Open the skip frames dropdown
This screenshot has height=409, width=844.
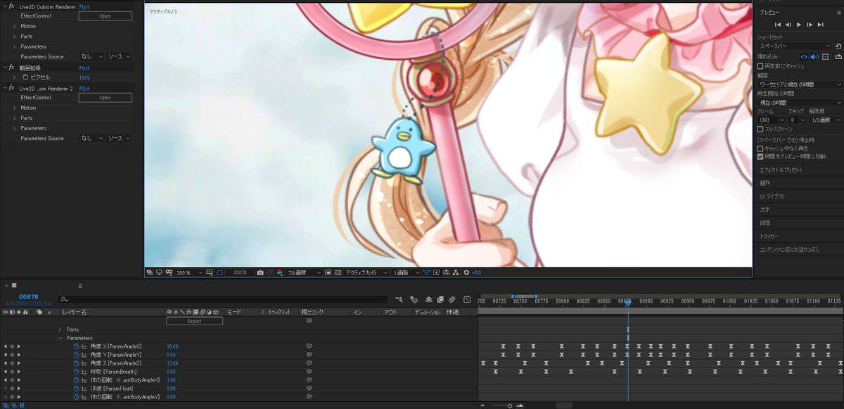(797, 120)
